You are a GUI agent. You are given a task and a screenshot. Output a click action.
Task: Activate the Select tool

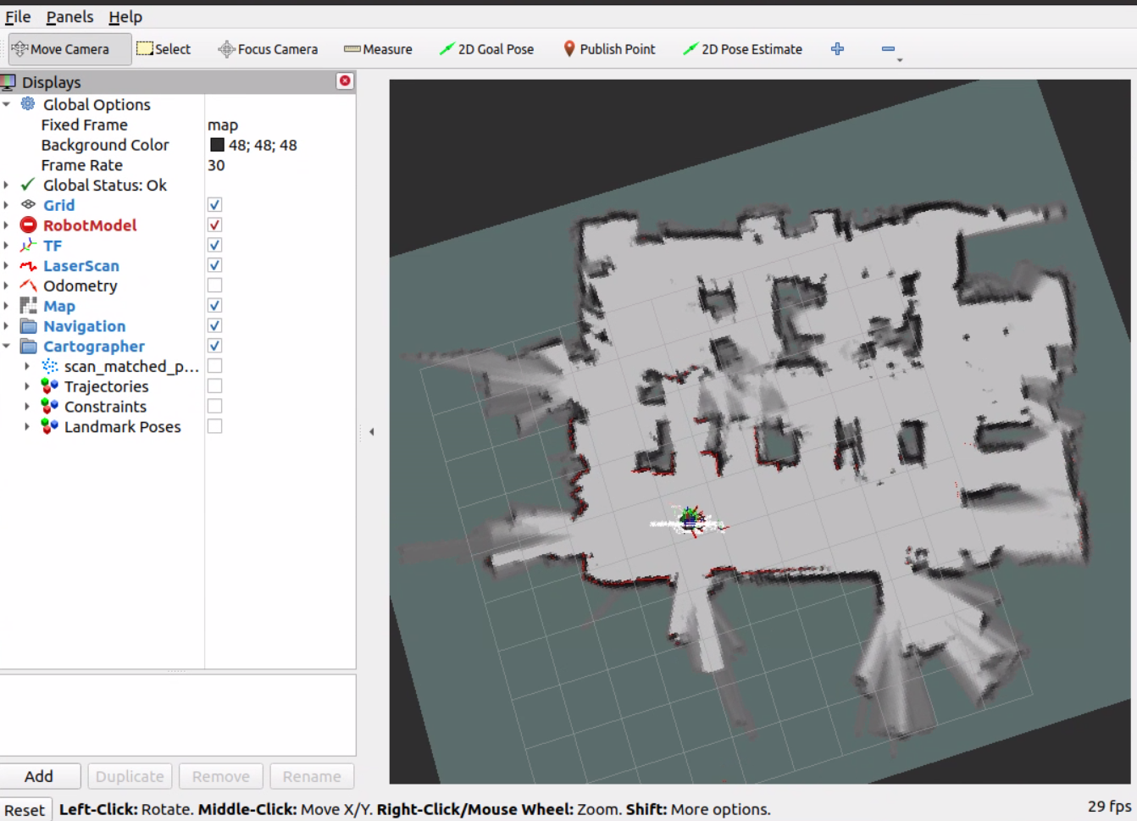(164, 48)
